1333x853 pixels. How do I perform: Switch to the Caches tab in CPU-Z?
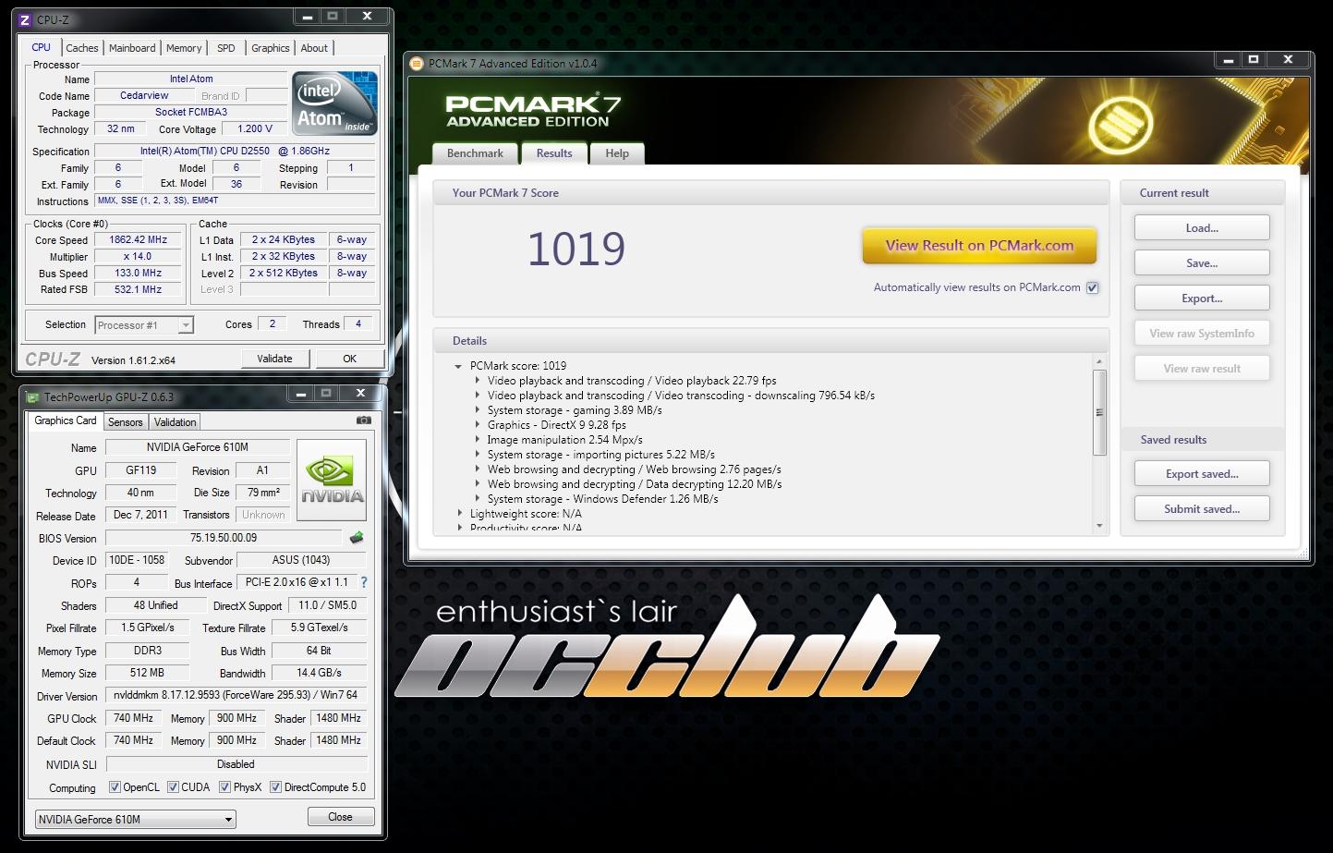[x=81, y=48]
